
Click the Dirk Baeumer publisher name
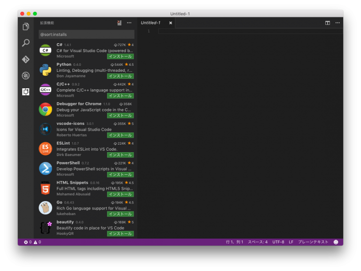(69, 155)
